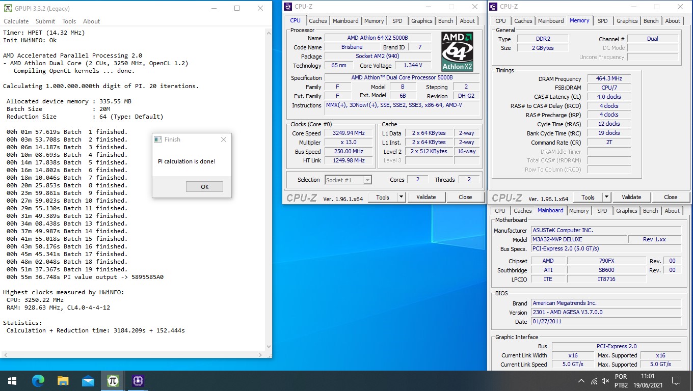
Task: Click GPUPI scrollbar down arrow
Action: pos(268,346)
